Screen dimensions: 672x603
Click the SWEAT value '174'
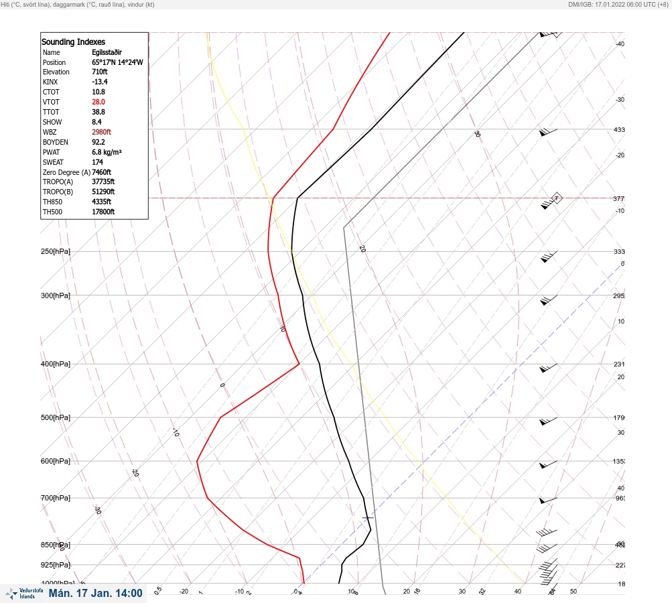click(97, 162)
